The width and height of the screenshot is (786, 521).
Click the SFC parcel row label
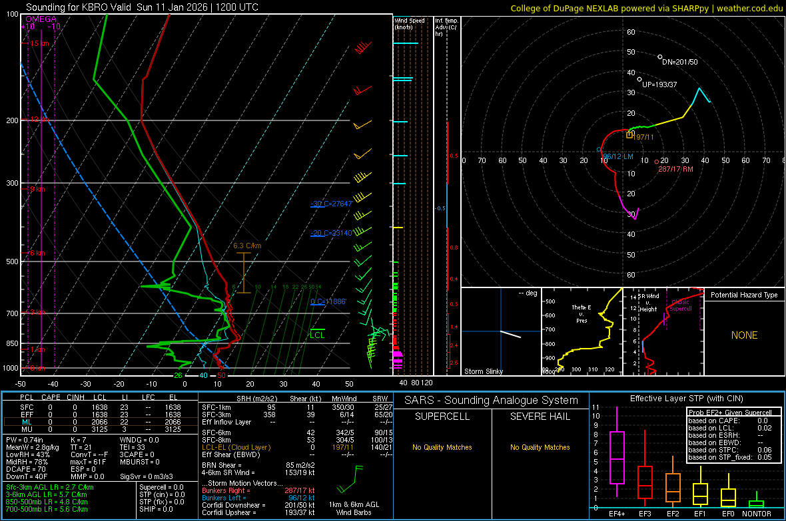coord(27,407)
